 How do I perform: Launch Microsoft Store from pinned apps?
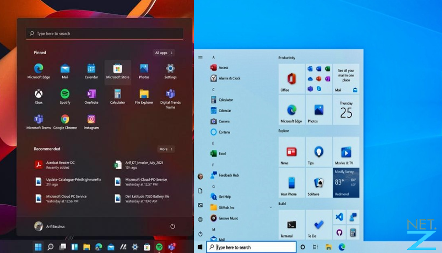[117, 72]
